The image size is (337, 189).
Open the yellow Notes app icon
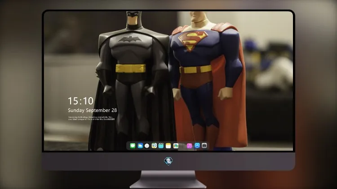[x=168, y=146]
